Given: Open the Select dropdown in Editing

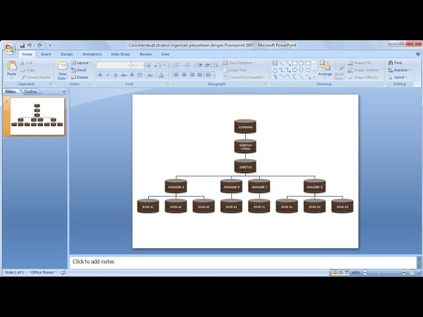Looking at the screenshot, I should pos(400,77).
